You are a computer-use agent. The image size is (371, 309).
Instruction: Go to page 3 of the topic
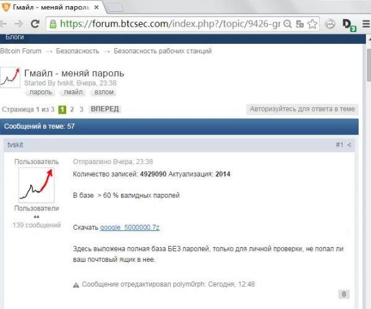click(82, 110)
